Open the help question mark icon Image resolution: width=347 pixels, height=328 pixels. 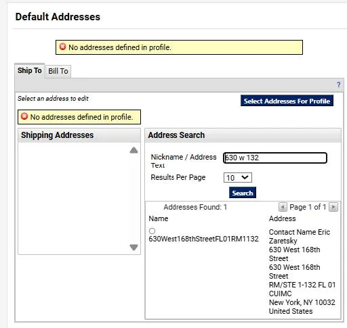[x=338, y=85]
